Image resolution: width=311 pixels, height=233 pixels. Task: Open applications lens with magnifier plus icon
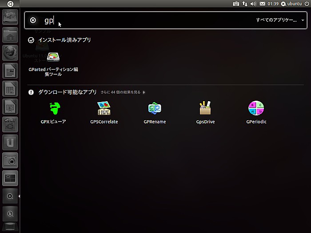coord(10,196)
